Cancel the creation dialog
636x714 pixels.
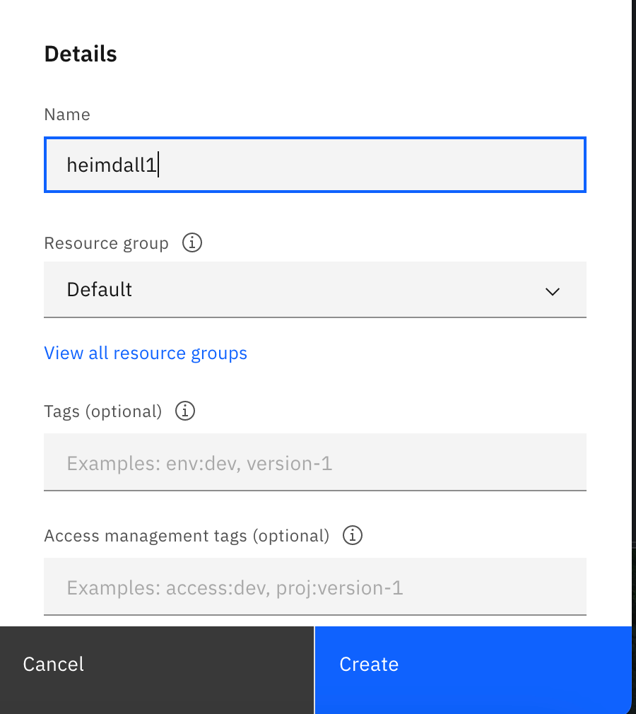[157, 670]
